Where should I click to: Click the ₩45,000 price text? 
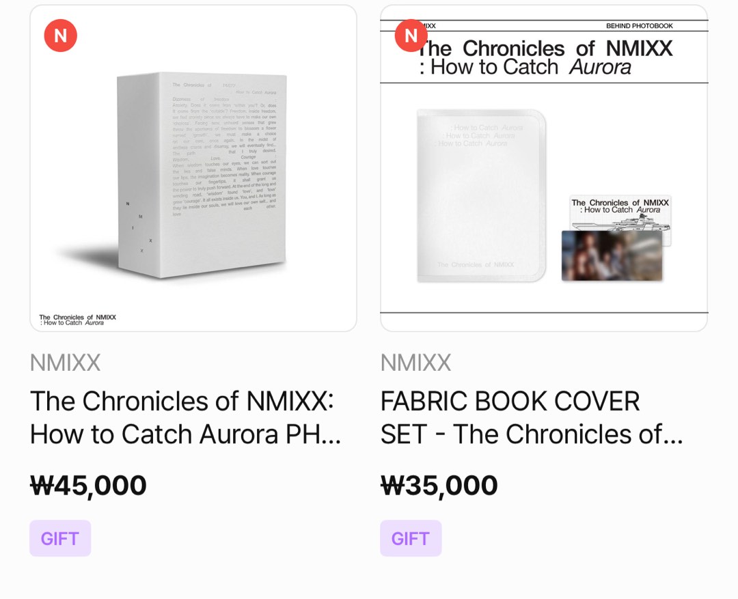[89, 485]
